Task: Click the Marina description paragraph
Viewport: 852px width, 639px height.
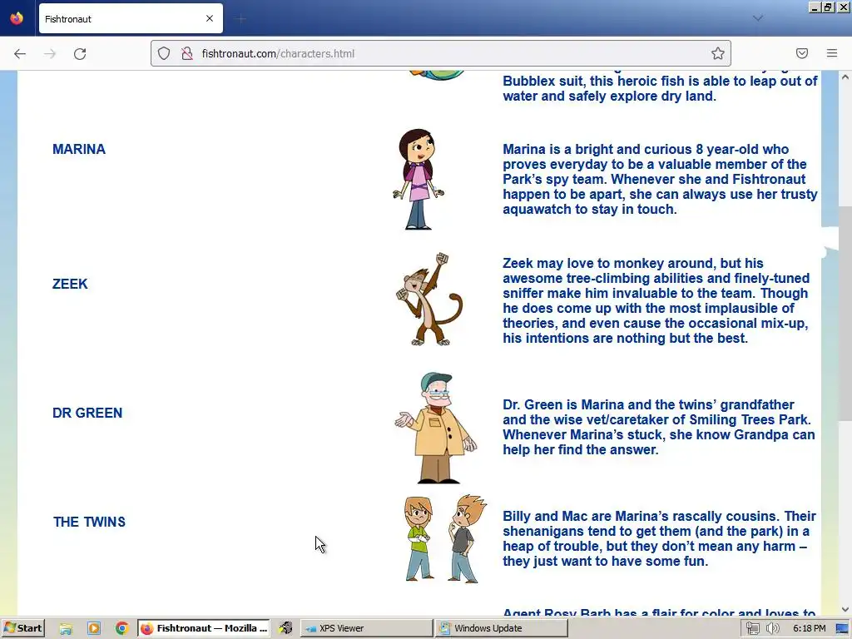Action: coord(660,180)
